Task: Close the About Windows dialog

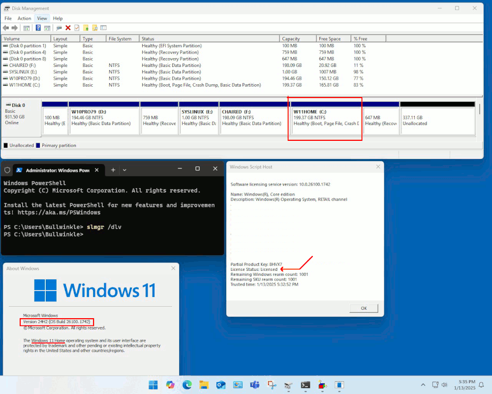Action: (173, 268)
